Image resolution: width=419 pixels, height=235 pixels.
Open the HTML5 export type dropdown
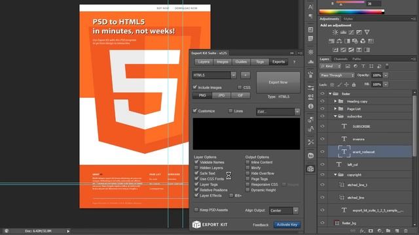point(234,75)
